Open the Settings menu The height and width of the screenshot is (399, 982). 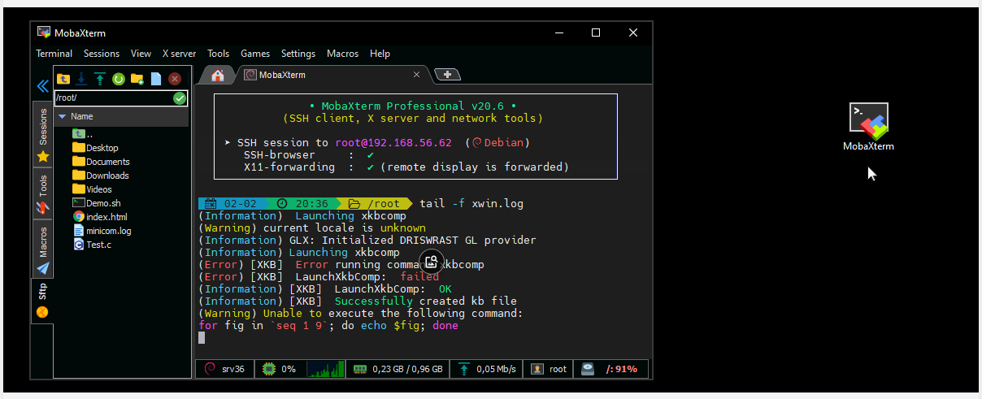[x=298, y=54]
